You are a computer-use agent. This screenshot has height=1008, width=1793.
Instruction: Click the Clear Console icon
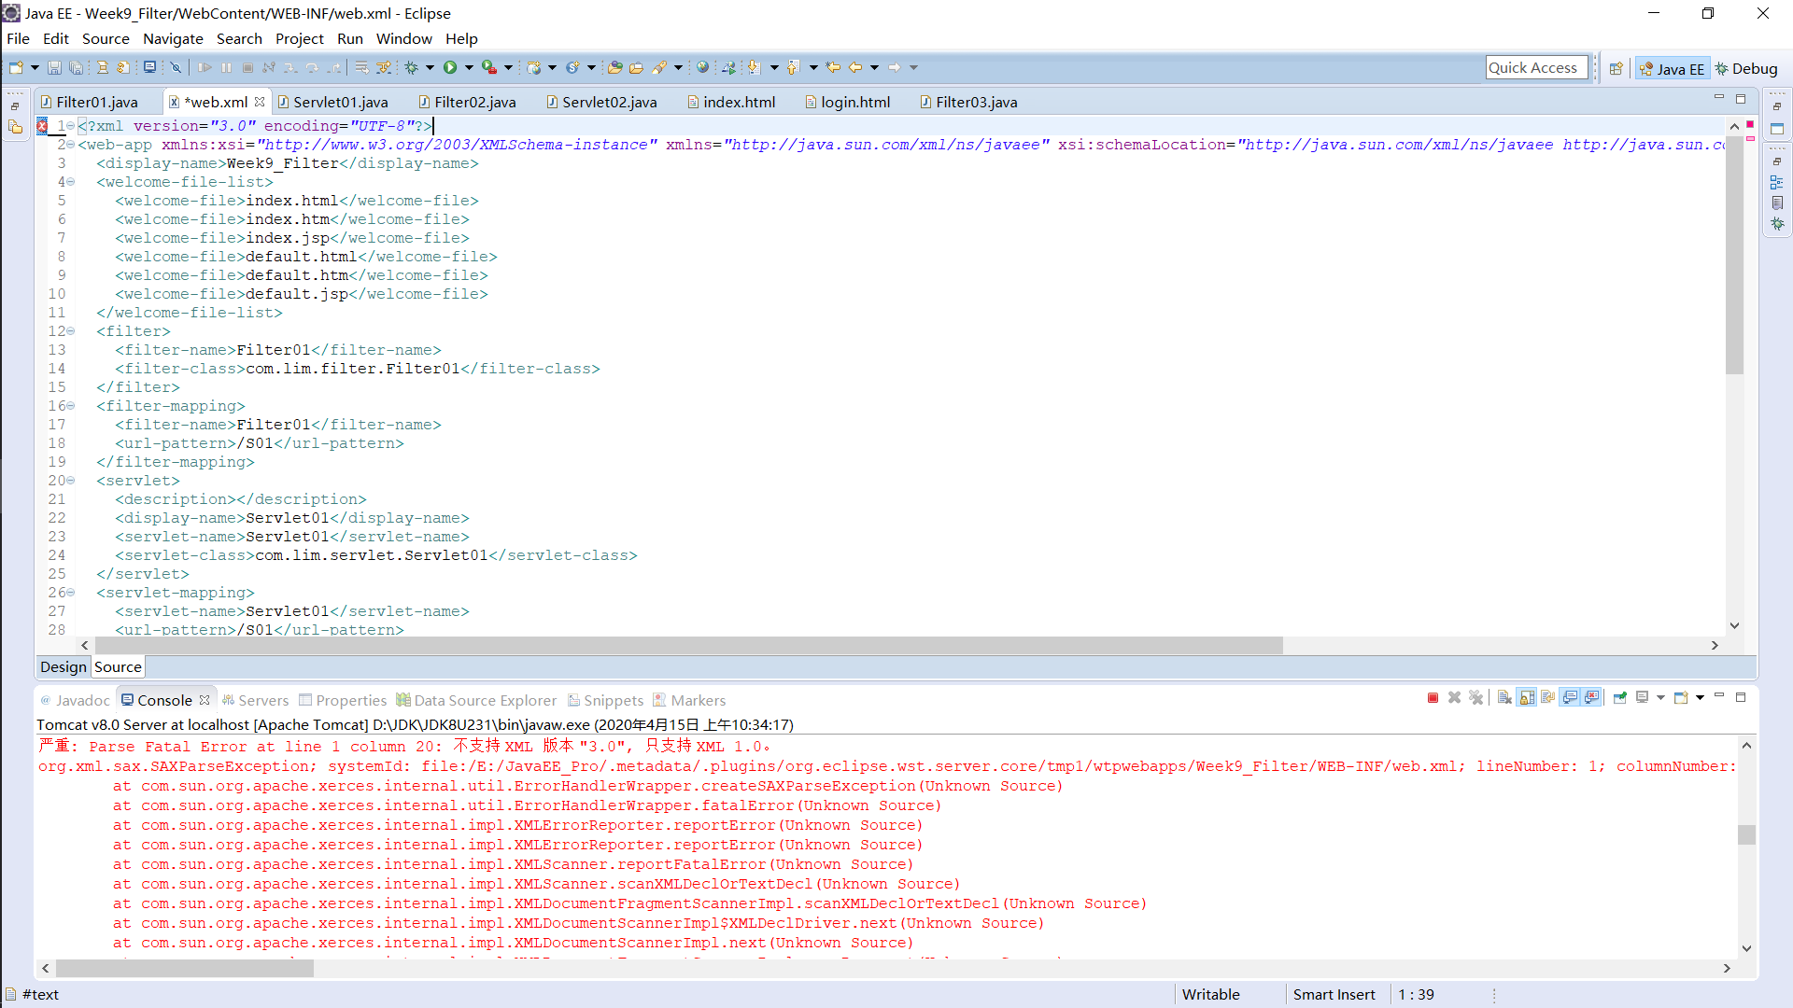[x=1504, y=698]
